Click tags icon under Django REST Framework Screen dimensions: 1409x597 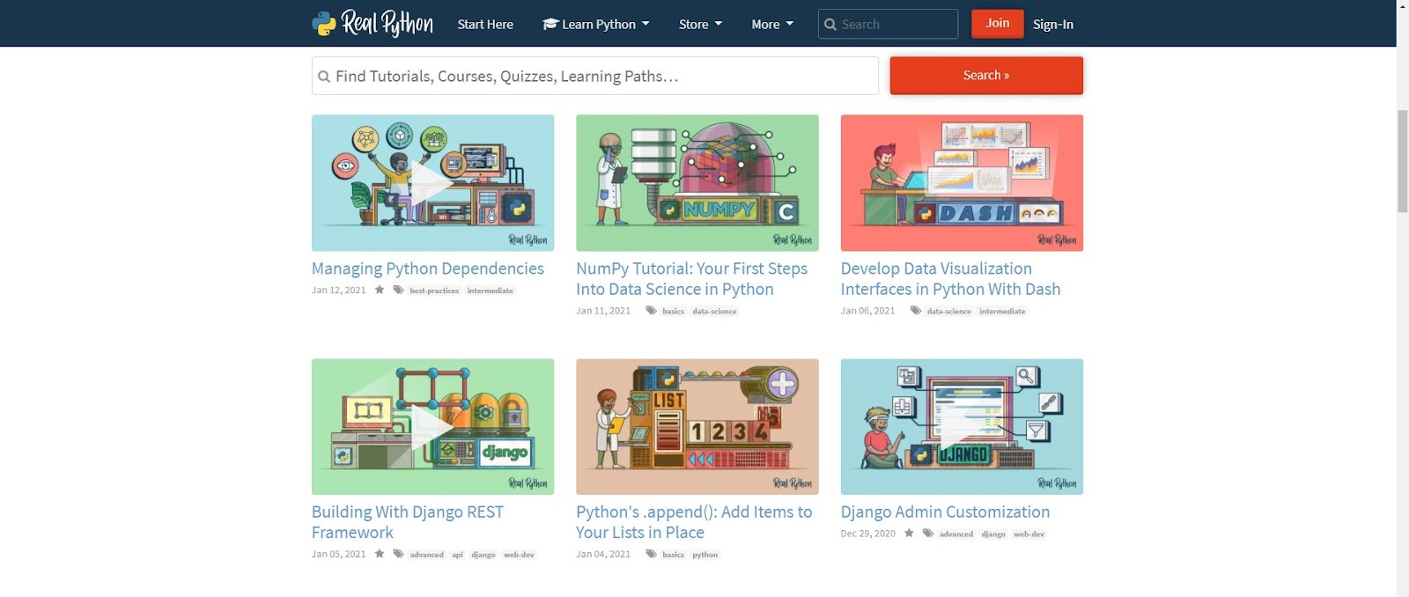pos(398,554)
